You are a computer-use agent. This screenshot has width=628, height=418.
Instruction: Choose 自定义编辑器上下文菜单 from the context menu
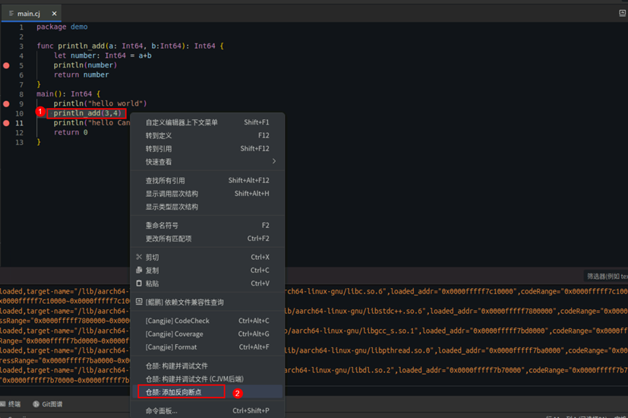207,122
